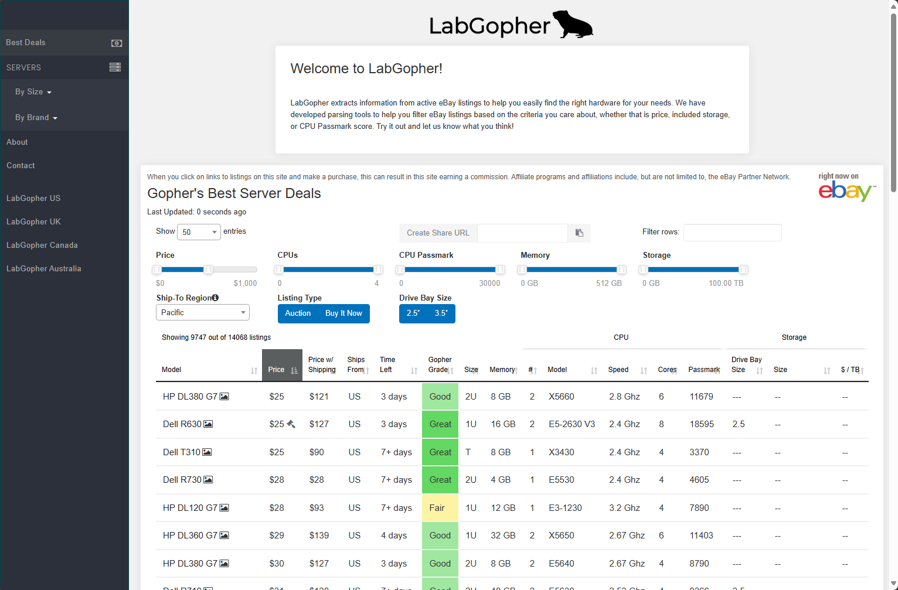Image resolution: width=898 pixels, height=590 pixels.
Task: Click the sort arrows on the Speed column
Action: click(x=644, y=370)
